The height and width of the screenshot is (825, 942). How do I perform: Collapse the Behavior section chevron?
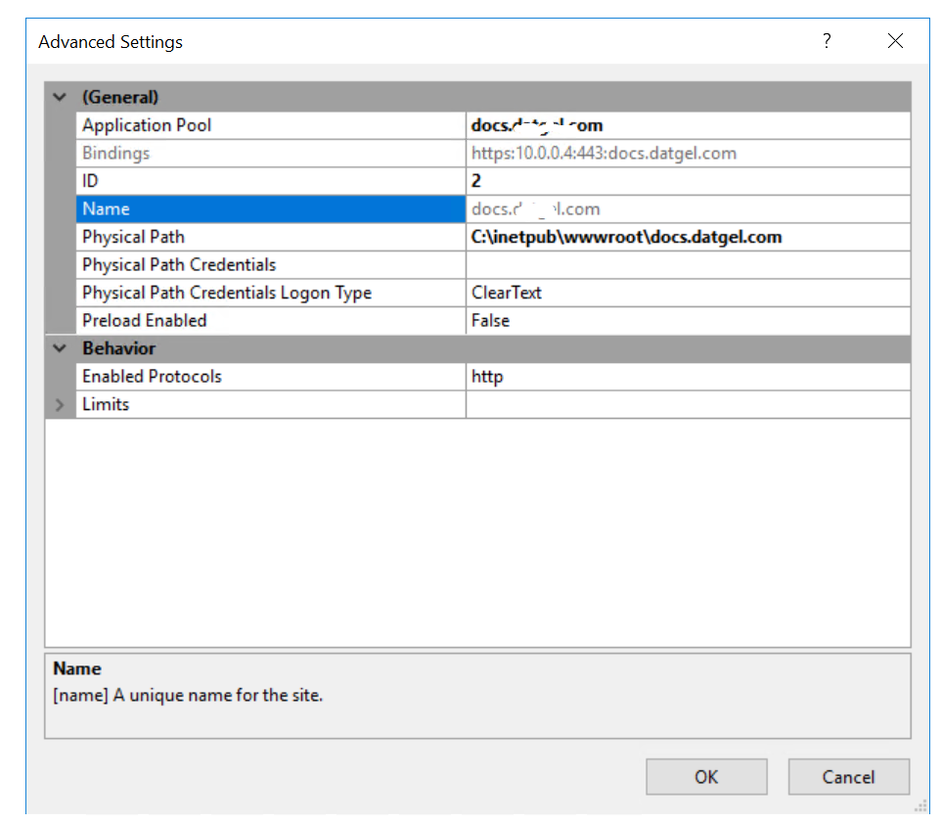60,347
